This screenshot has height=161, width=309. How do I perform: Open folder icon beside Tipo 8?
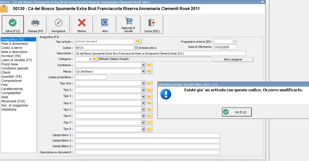pyautogui.click(x=149, y=129)
